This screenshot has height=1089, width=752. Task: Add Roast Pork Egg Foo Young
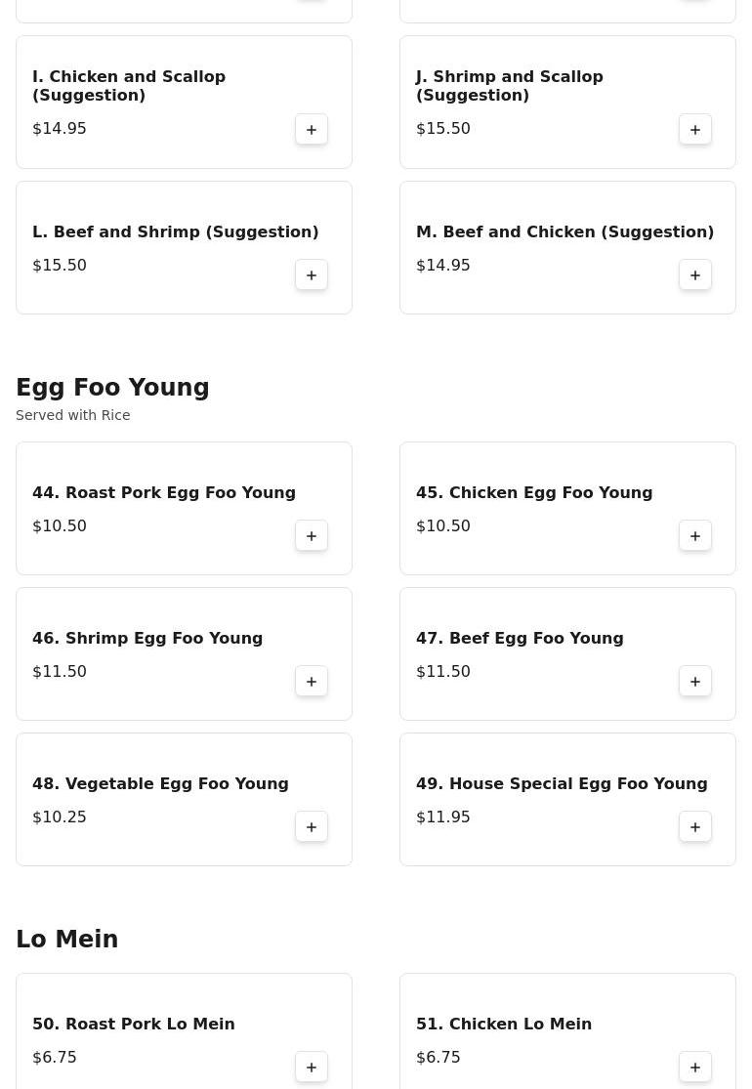coord(312,536)
